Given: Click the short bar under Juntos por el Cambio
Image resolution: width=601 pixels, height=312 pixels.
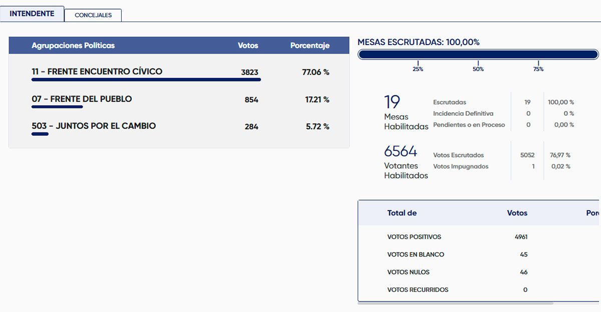Looking at the screenshot, I should (x=40, y=134).
